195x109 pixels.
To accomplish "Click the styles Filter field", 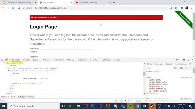I will 159,68.
